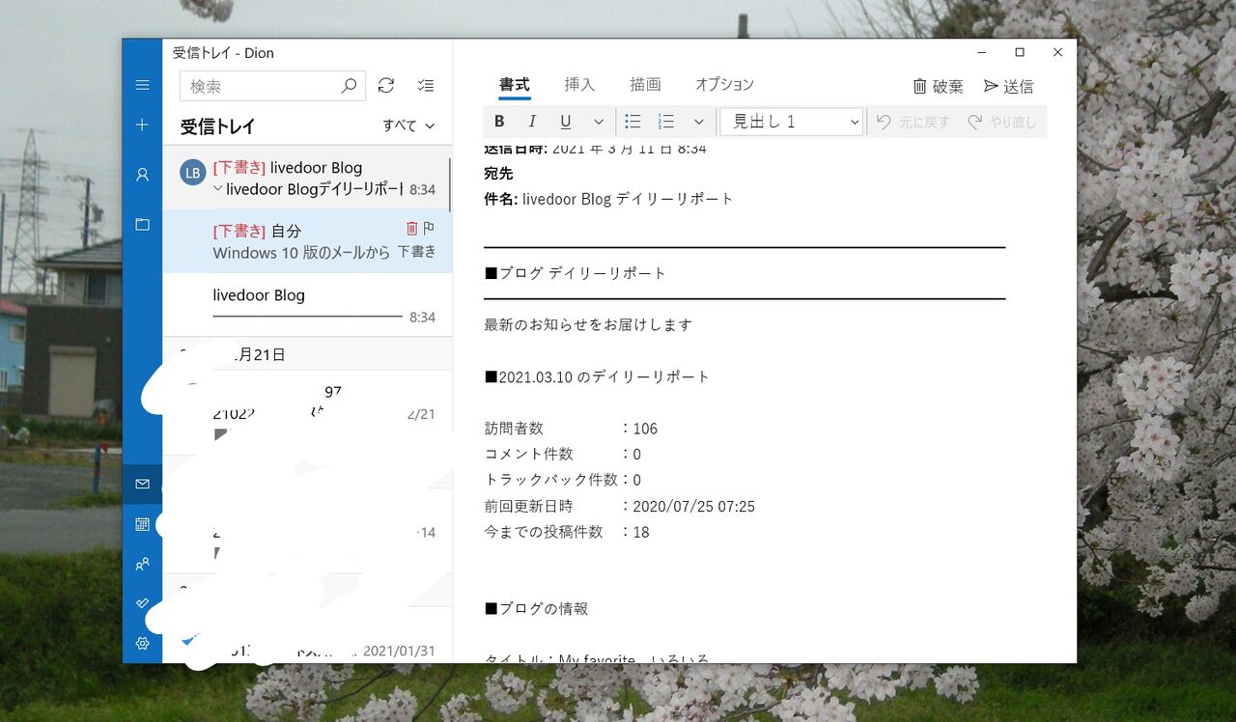The width and height of the screenshot is (1236, 722).
Task: Open the 見出し 1 style dropdown
Action: click(792, 122)
